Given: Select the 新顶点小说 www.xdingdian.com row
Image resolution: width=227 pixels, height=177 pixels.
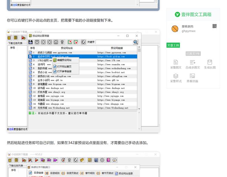Looking at the screenshot, I should point(83,76).
